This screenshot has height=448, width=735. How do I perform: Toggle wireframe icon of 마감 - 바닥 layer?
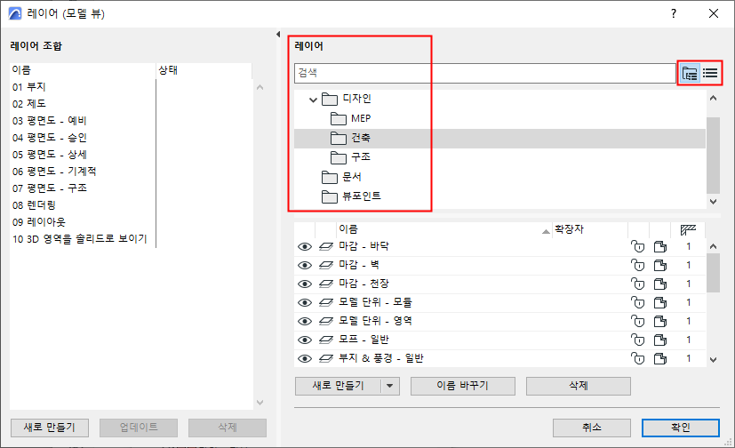(326, 246)
